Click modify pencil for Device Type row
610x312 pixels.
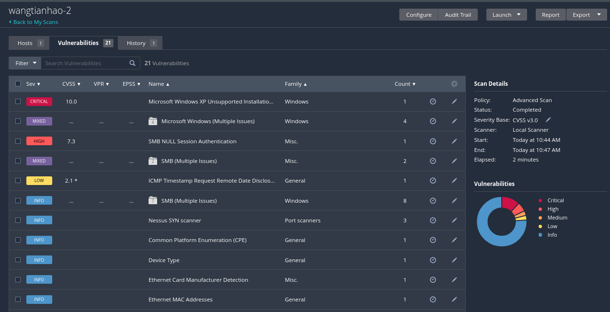click(x=454, y=260)
